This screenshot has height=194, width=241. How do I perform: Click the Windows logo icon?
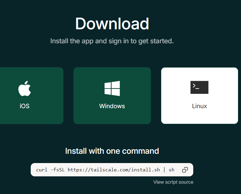112,89
